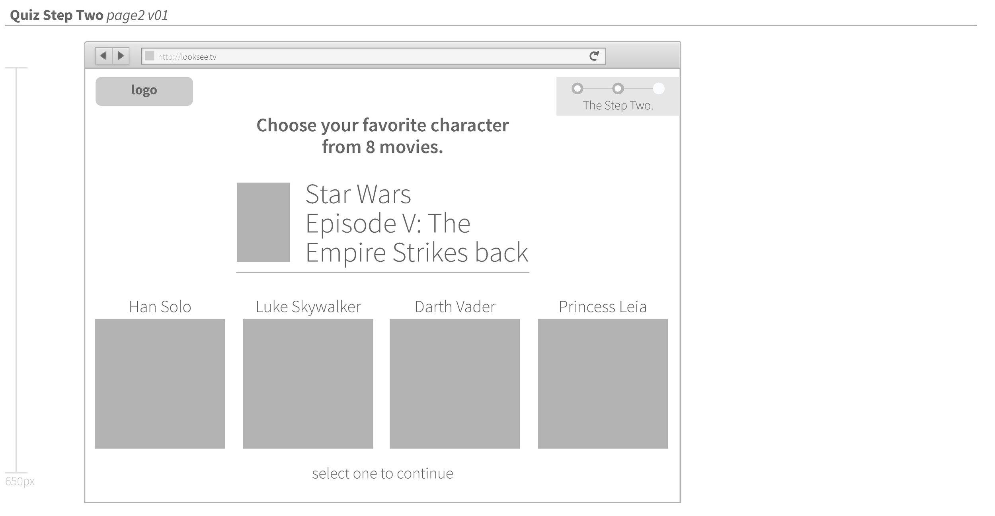Viewport: 995px width, 516px height.
Task: Click the Star Wars movie poster thumbnail
Action: (x=263, y=222)
